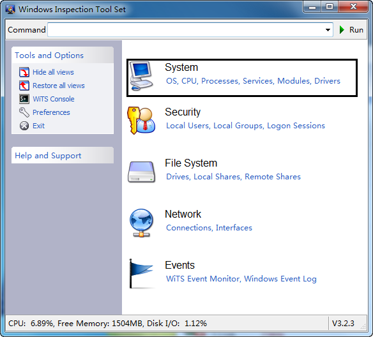Click the Preferences wrench icon
373x337 pixels.
click(24, 112)
